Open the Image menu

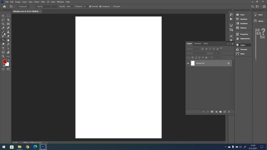[x=18, y=2]
